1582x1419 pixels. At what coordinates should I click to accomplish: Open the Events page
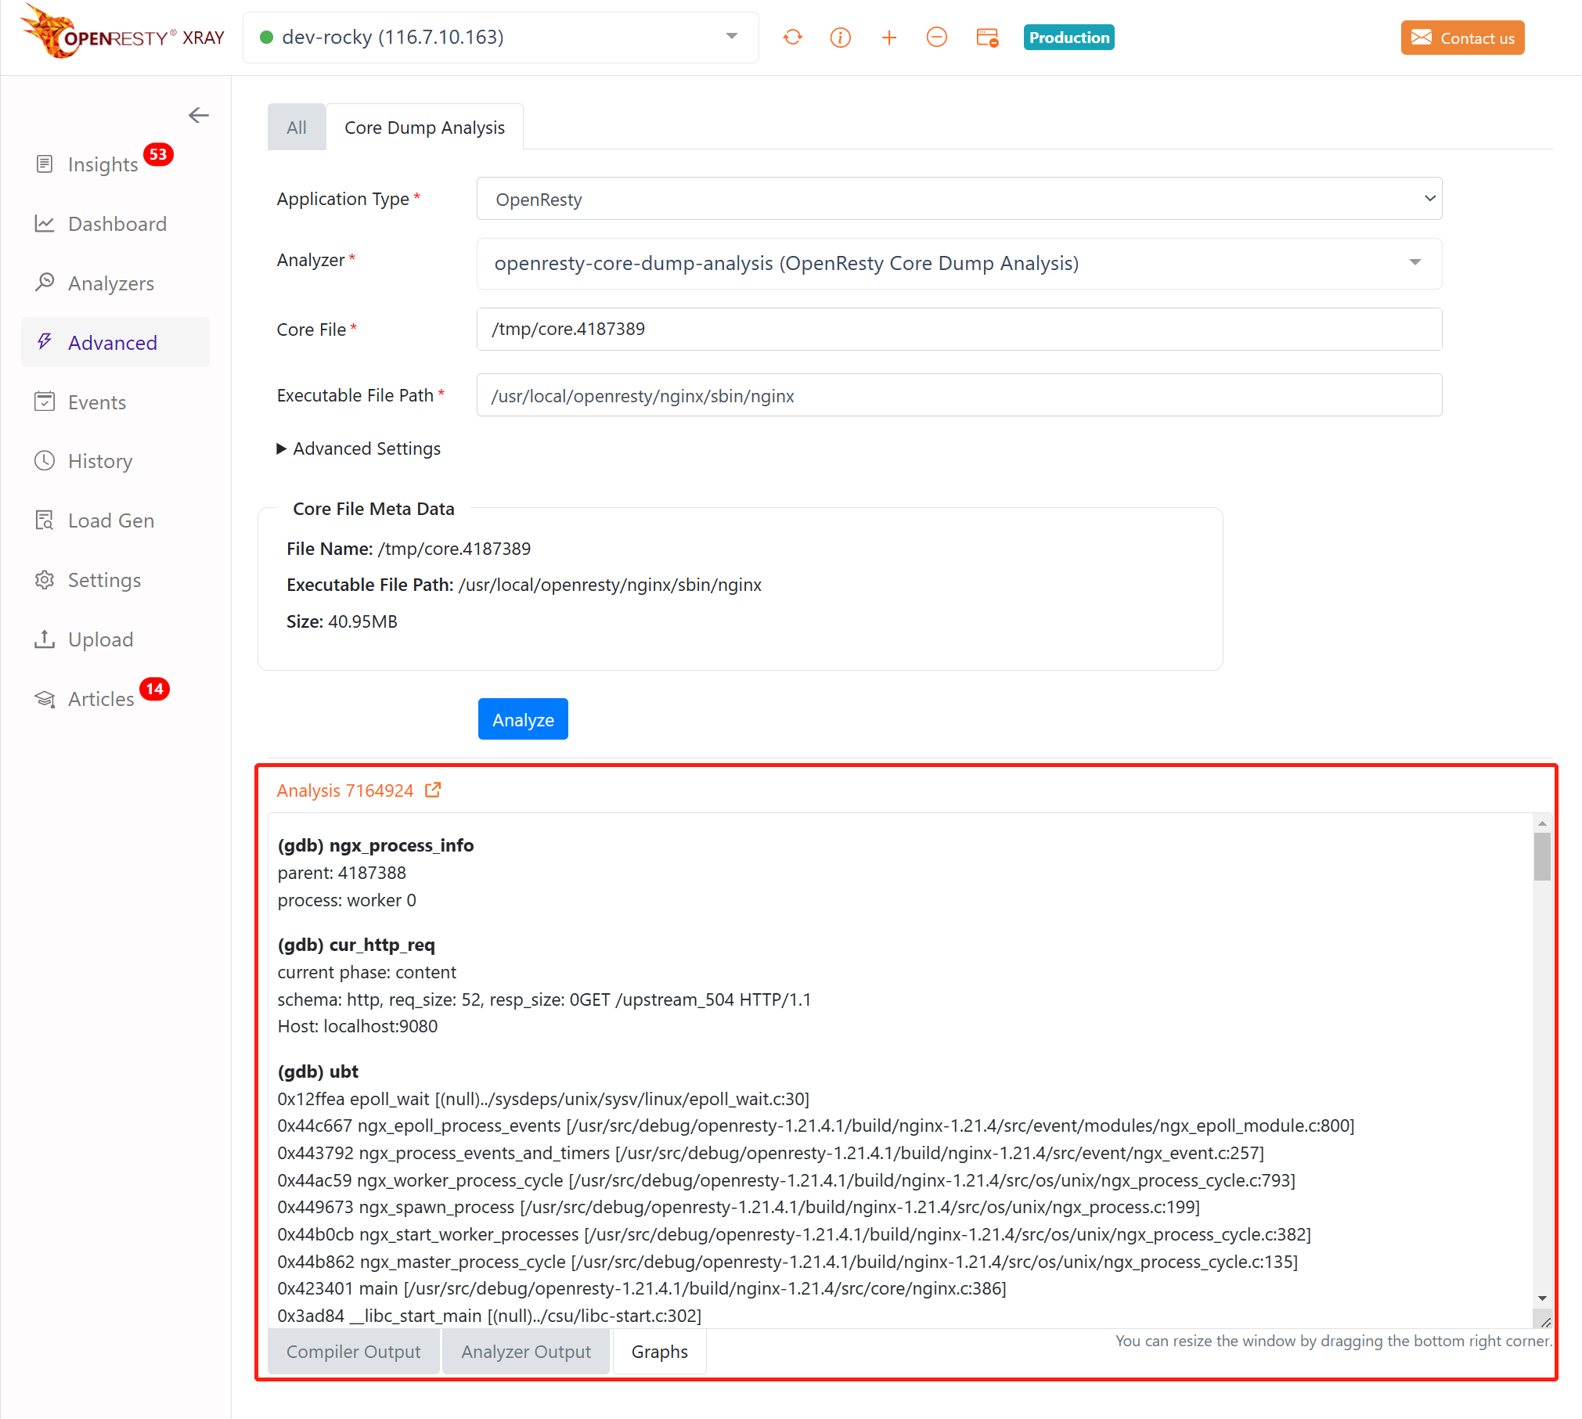click(97, 402)
